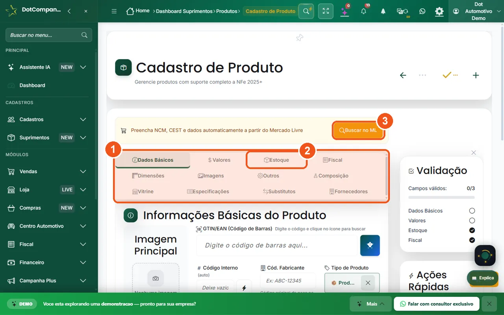504x315 pixels.
Task: Click lightning auto-generate code icon
Action: pyautogui.click(x=244, y=288)
